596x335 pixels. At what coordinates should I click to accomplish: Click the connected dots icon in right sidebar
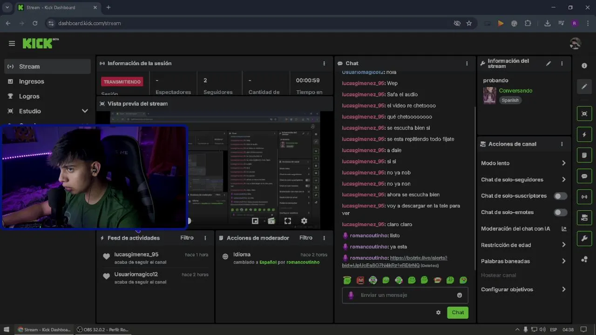coord(584,259)
